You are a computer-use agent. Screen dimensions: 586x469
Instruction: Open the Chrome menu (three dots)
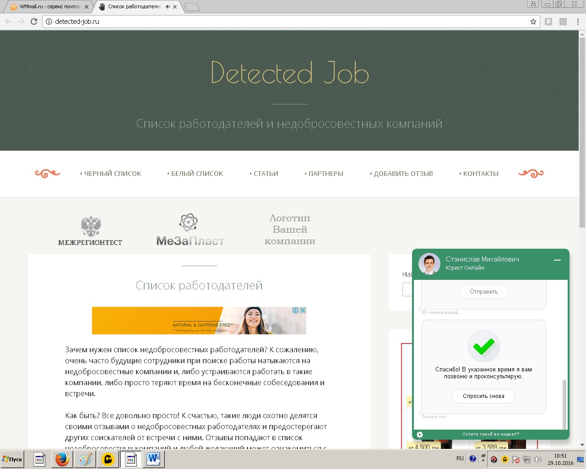click(578, 22)
